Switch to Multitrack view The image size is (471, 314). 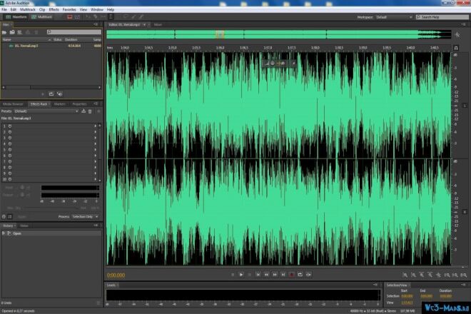pos(42,17)
